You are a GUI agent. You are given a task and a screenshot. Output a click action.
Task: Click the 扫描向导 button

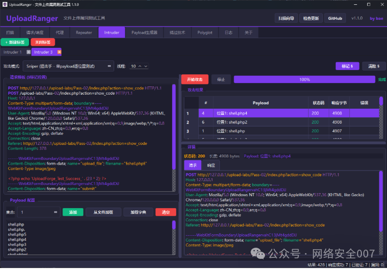coord(286,18)
